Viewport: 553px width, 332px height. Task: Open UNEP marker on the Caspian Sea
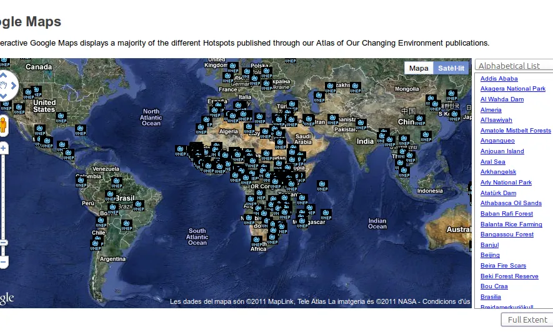(x=319, y=97)
